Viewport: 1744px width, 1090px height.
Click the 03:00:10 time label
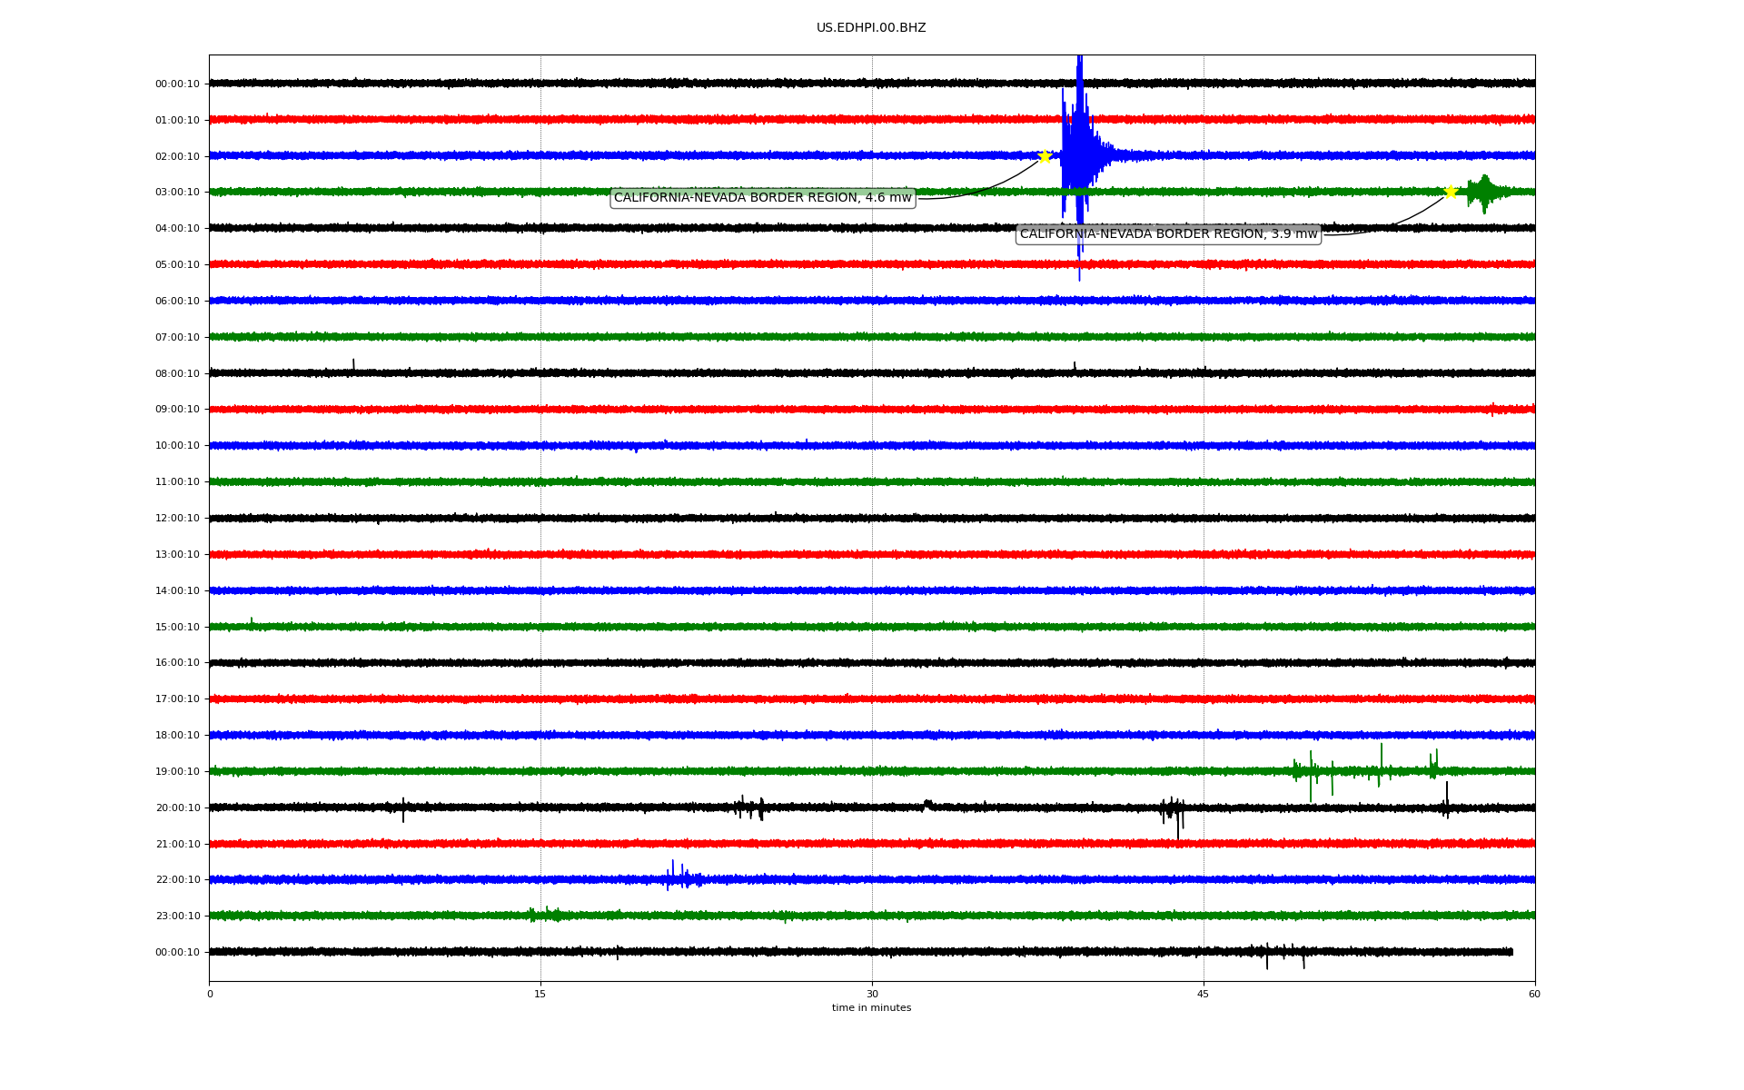(x=177, y=193)
